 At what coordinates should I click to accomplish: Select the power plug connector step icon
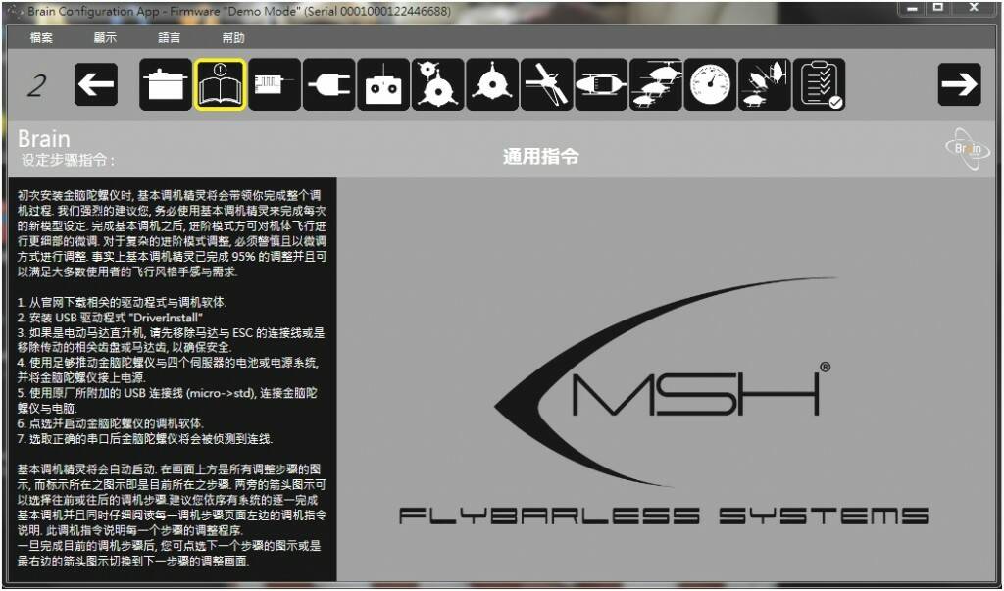pos(329,84)
